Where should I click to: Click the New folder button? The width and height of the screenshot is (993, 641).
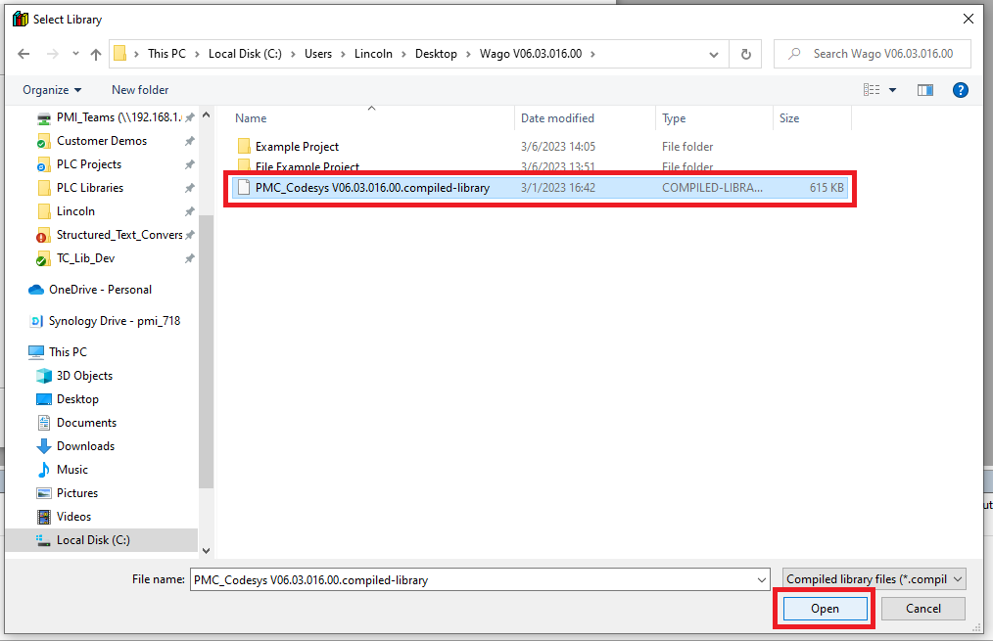coord(140,90)
